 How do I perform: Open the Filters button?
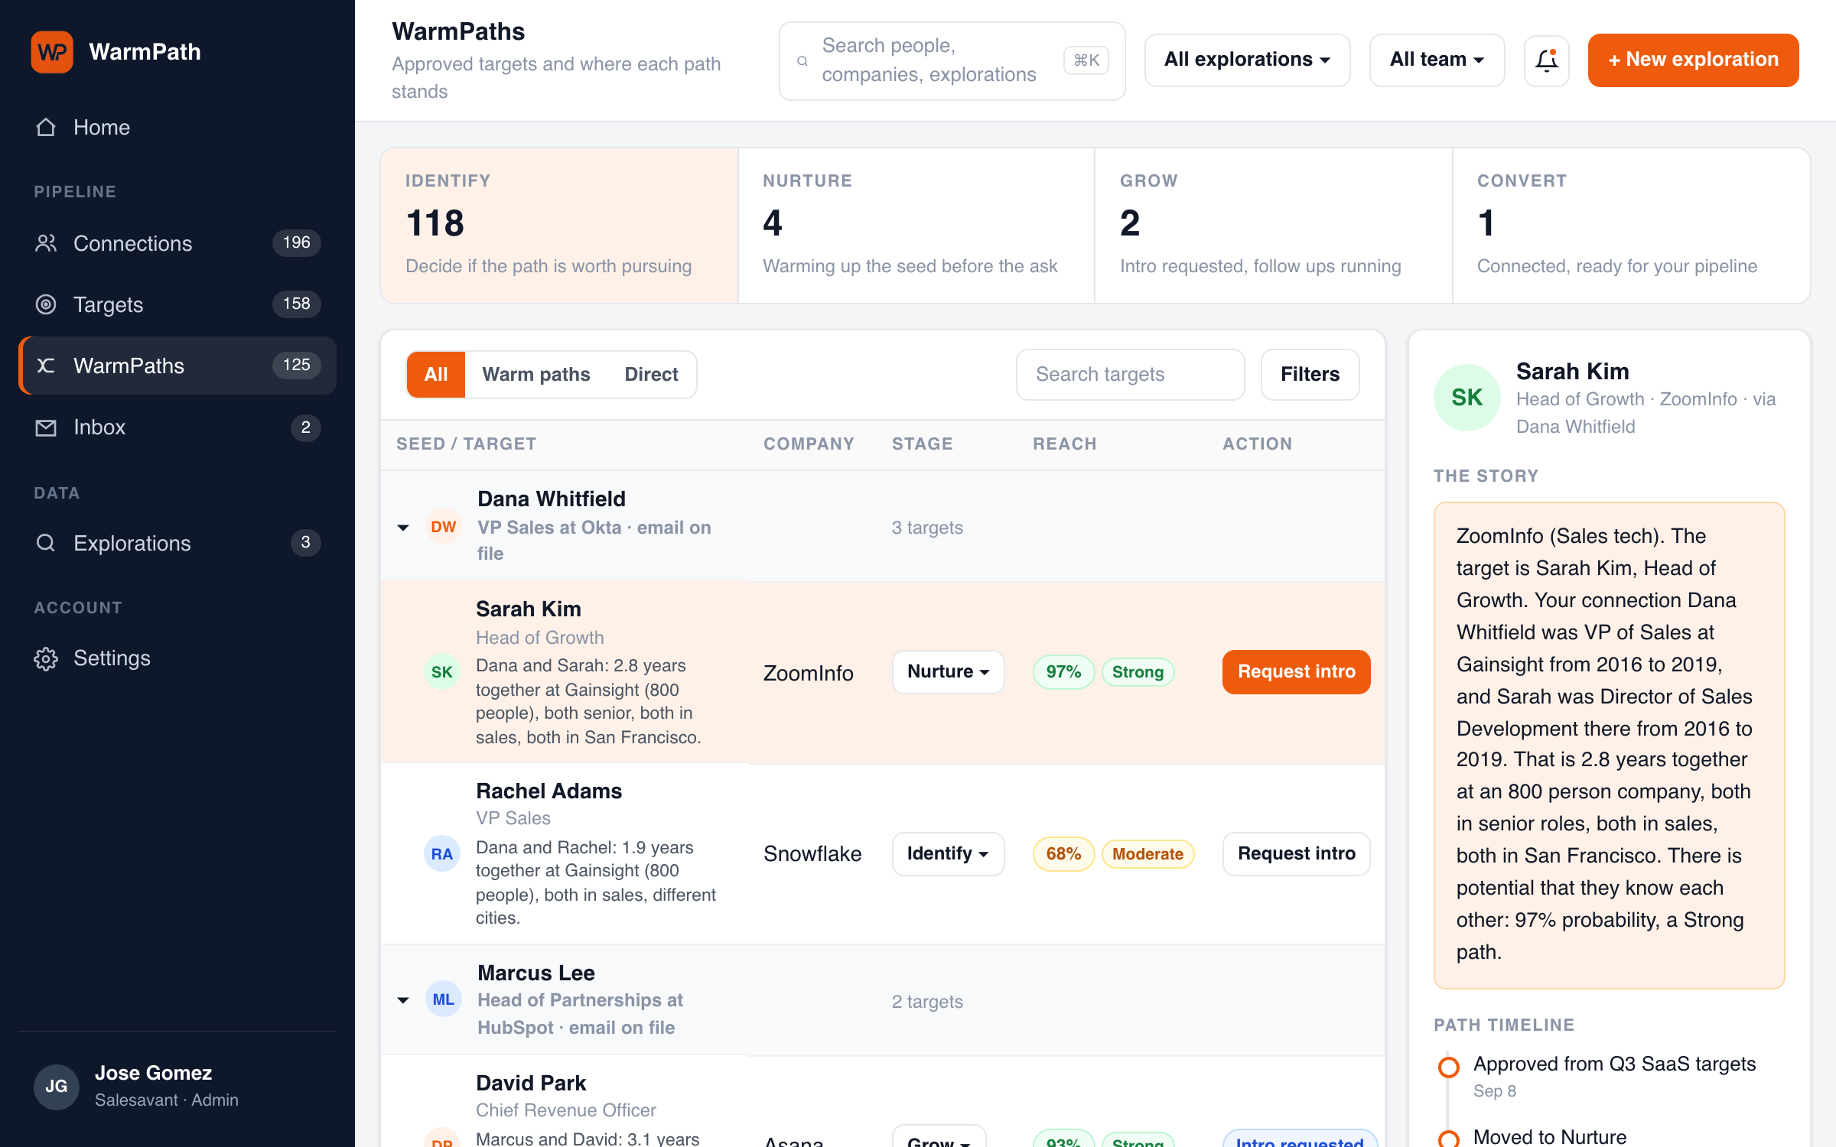[x=1310, y=375]
